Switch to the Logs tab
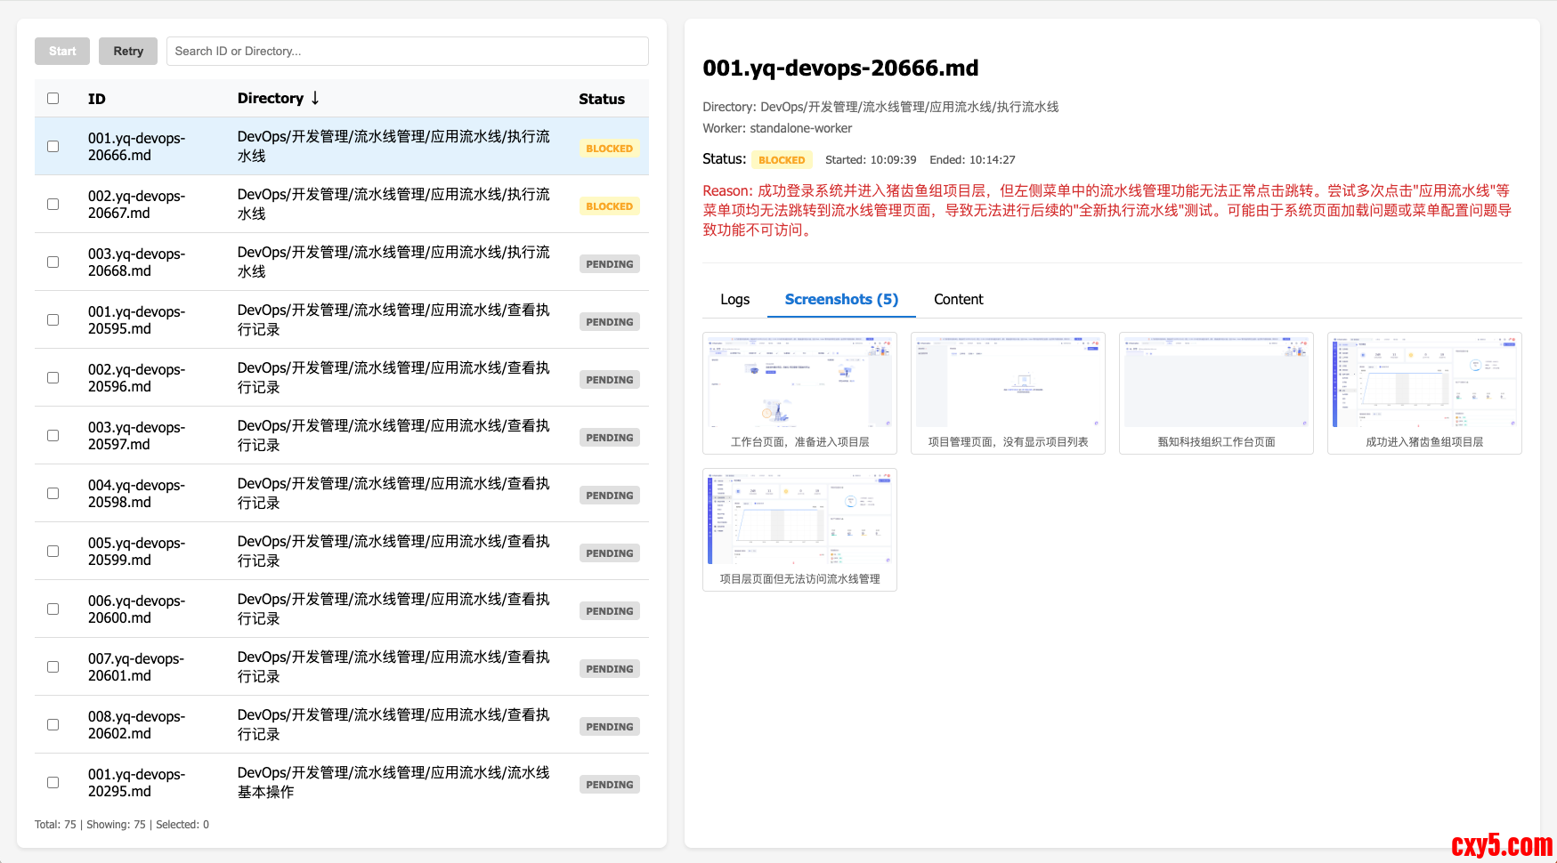The width and height of the screenshot is (1557, 863). pos(734,300)
